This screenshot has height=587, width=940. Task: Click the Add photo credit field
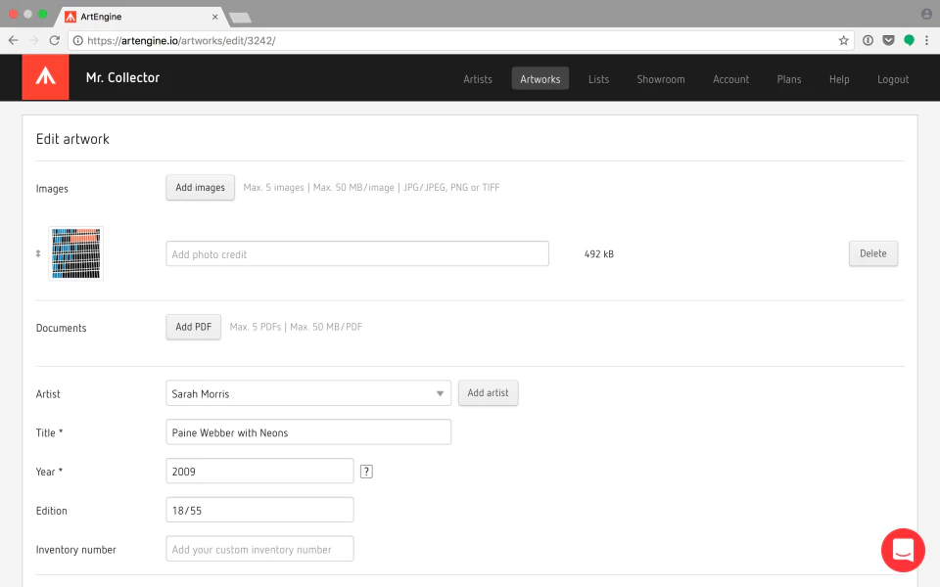356,252
